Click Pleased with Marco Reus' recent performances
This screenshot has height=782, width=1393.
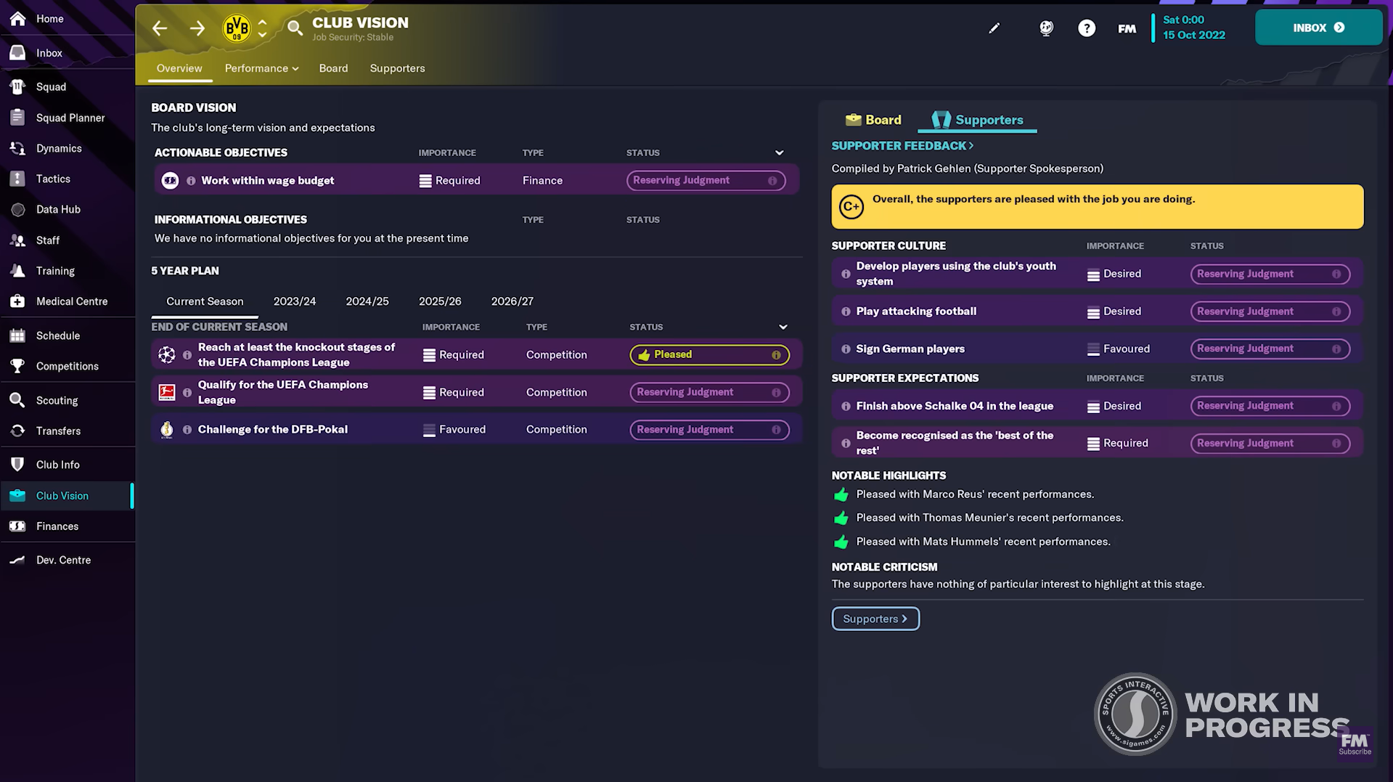(x=975, y=494)
